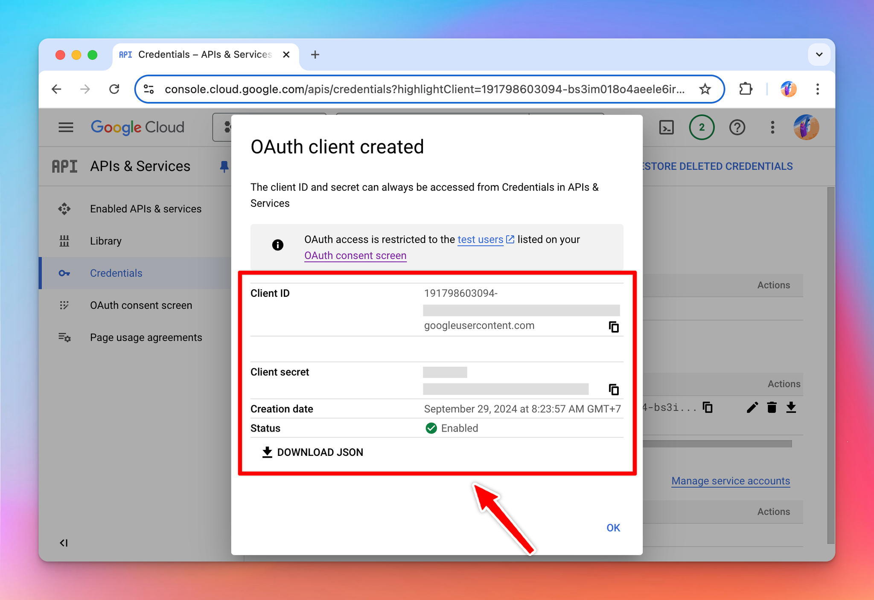Open the OAuth consent screen link
Screen dimensions: 874x600
[x=355, y=255]
